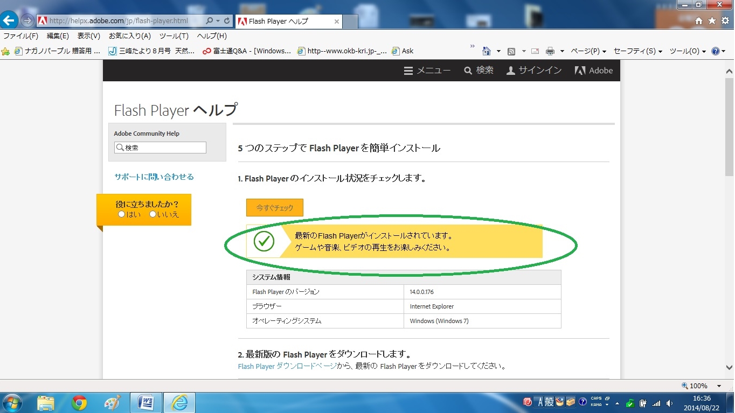The width and height of the screenshot is (735, 413).
Task: Open the Home icon in the top-right corner
Action: coord(699,20)
